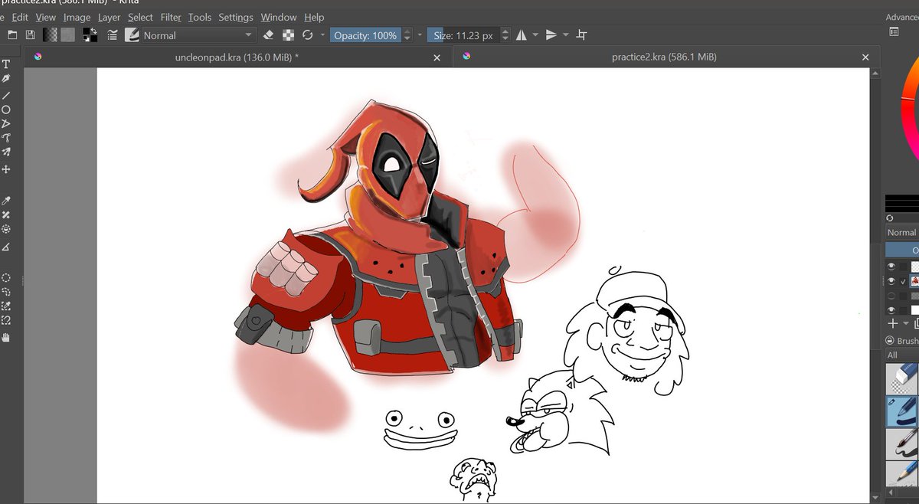Select the eraser brush preset thumbnail
This screenshot has height=504, width=919.
(901, 378)
